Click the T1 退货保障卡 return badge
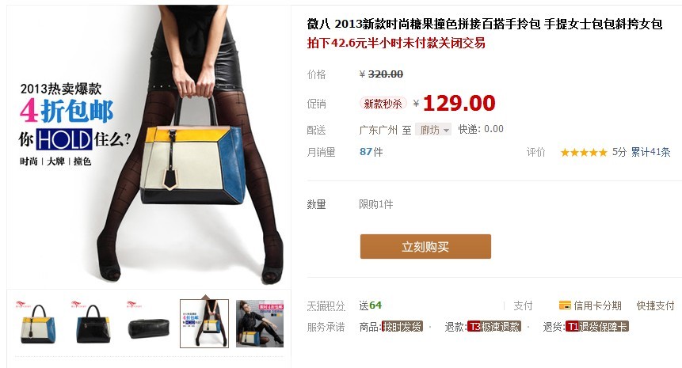This screenshot has width=682, height=368. tap(597, 327)
